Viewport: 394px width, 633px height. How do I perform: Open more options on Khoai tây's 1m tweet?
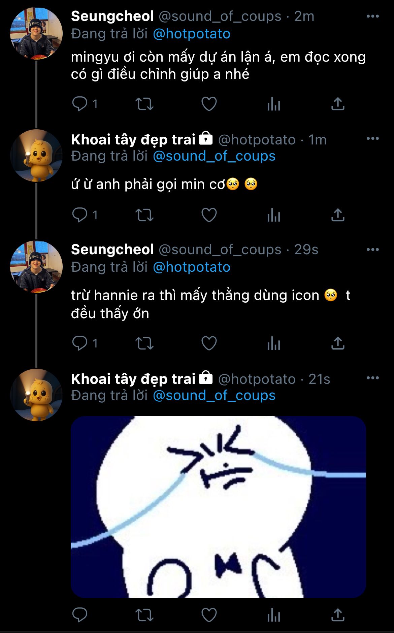[372, 139]
